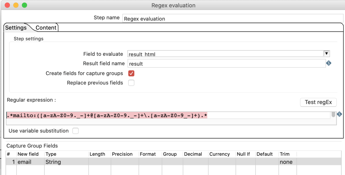Toggle Use variable substitution checkbox
Screen dimensions: 345x175
[x=75, y=131]
